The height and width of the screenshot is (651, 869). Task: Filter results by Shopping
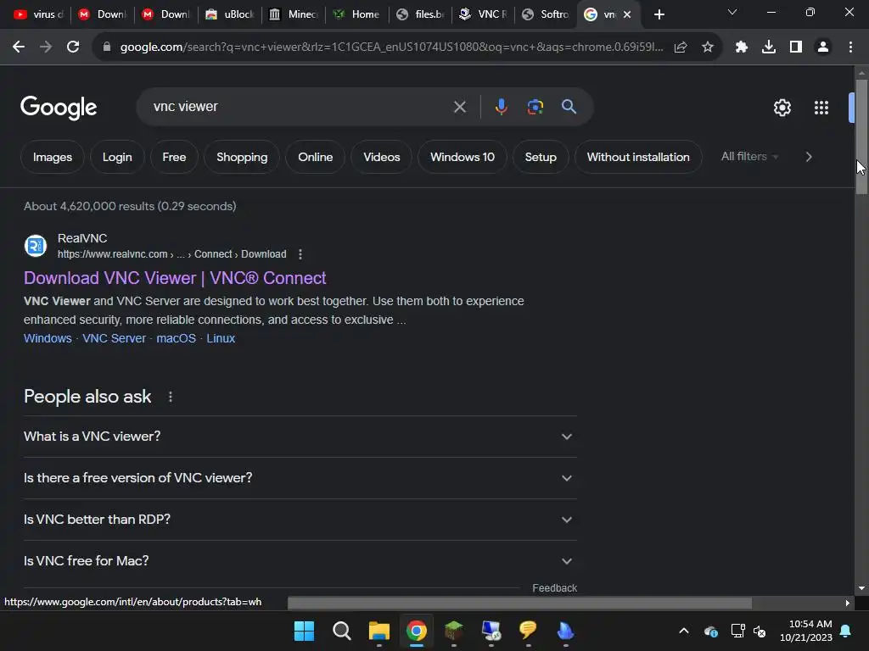242,157
